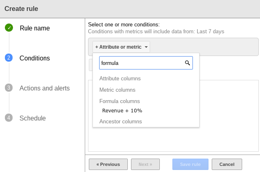Click the step 3 circle icon
The image size is (260, 172).
9,88
